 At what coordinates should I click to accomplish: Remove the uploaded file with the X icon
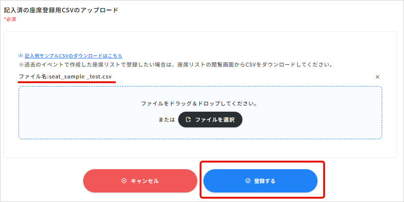coord(377,77)
